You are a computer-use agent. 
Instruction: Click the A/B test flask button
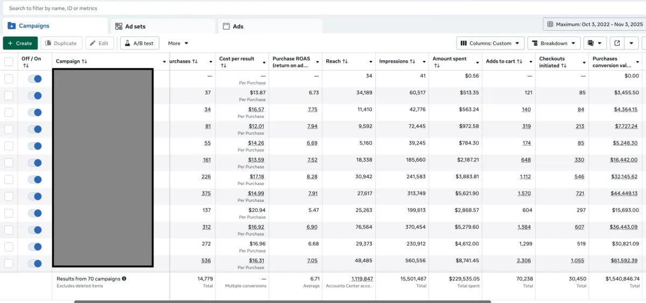(x=139, y=43)
